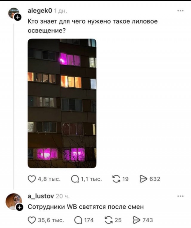Select the reply text 'Сотрудники WB светятся после смен'

tap(86, 207)
